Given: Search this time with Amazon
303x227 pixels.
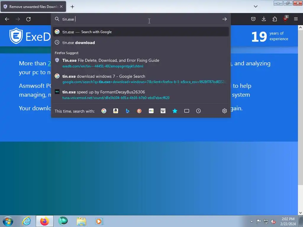Looking at the screenshot, I should tap(116, 111).
